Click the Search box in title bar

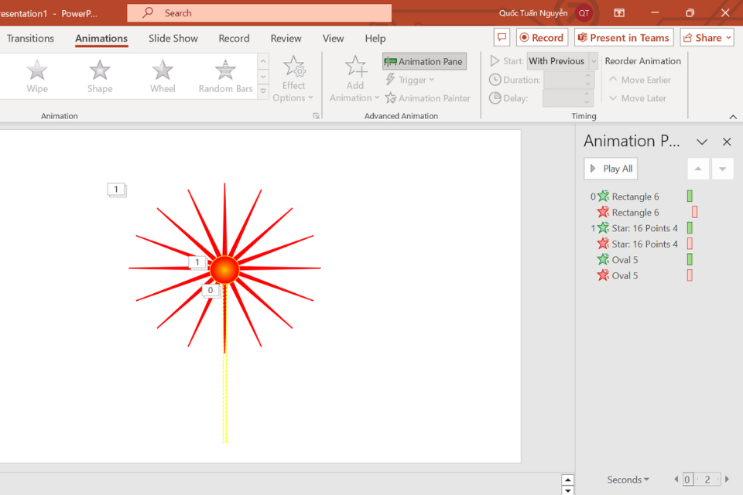(x=259, y=13)
